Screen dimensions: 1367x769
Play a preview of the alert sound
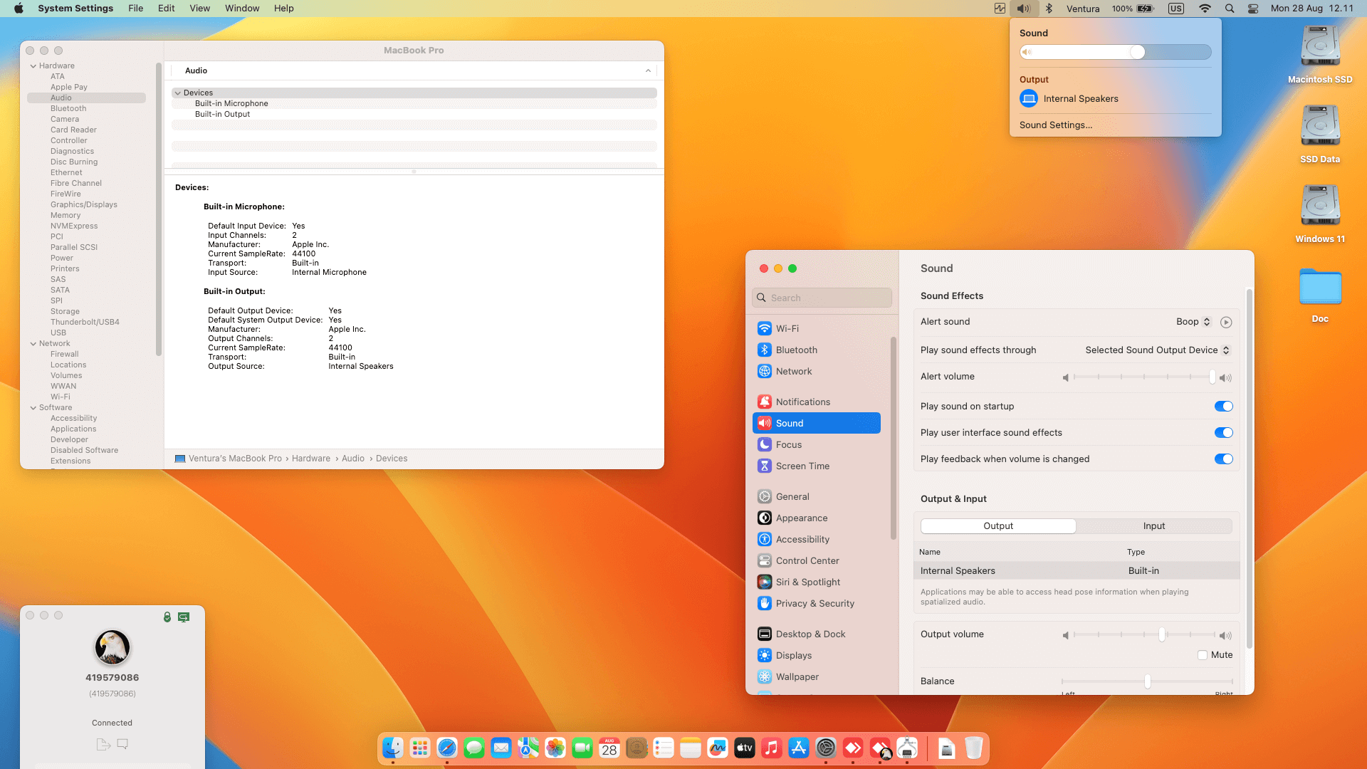tap(1226, 322)
